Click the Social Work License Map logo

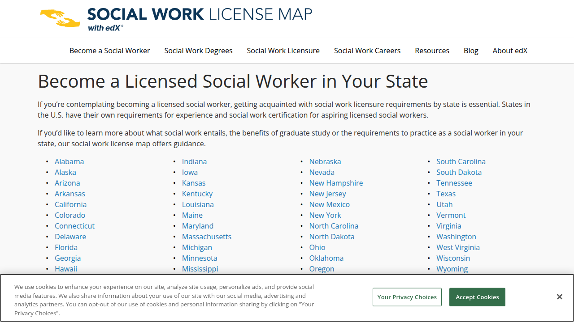click(176, 19)
